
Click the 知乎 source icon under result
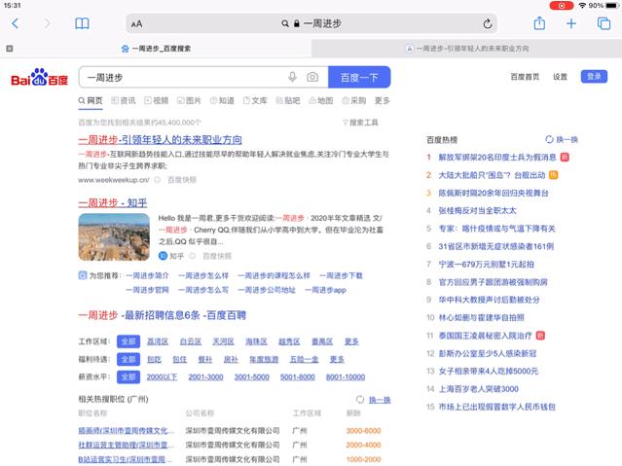tap(163, 256)
